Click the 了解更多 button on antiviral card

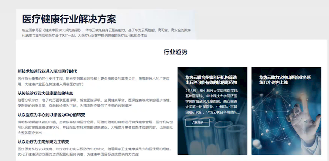[x=197, y=122]
